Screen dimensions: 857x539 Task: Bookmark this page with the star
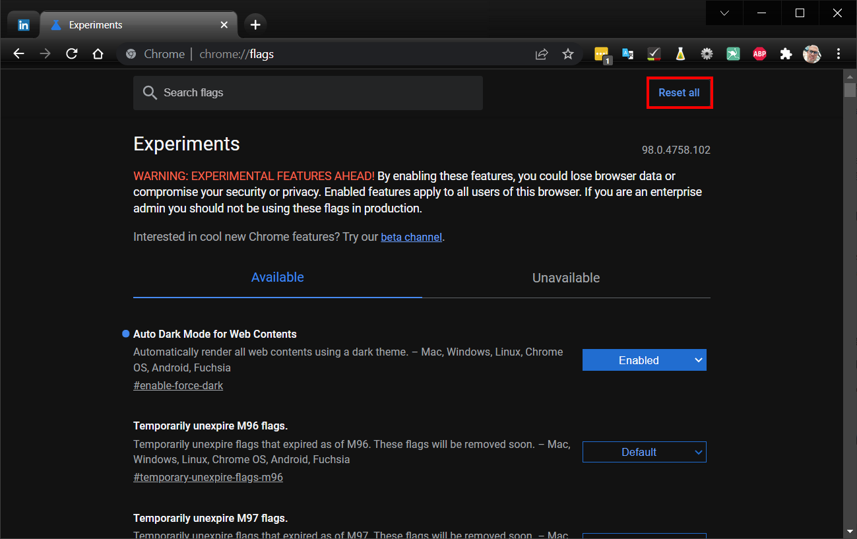pos(568,54)
